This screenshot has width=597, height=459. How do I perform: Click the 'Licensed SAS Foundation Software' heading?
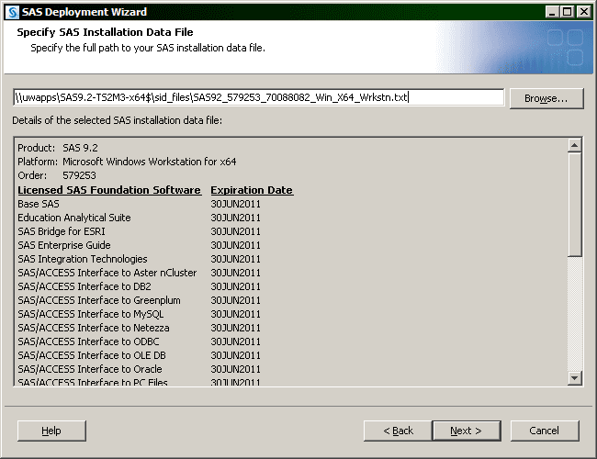(x=109, y=190)
